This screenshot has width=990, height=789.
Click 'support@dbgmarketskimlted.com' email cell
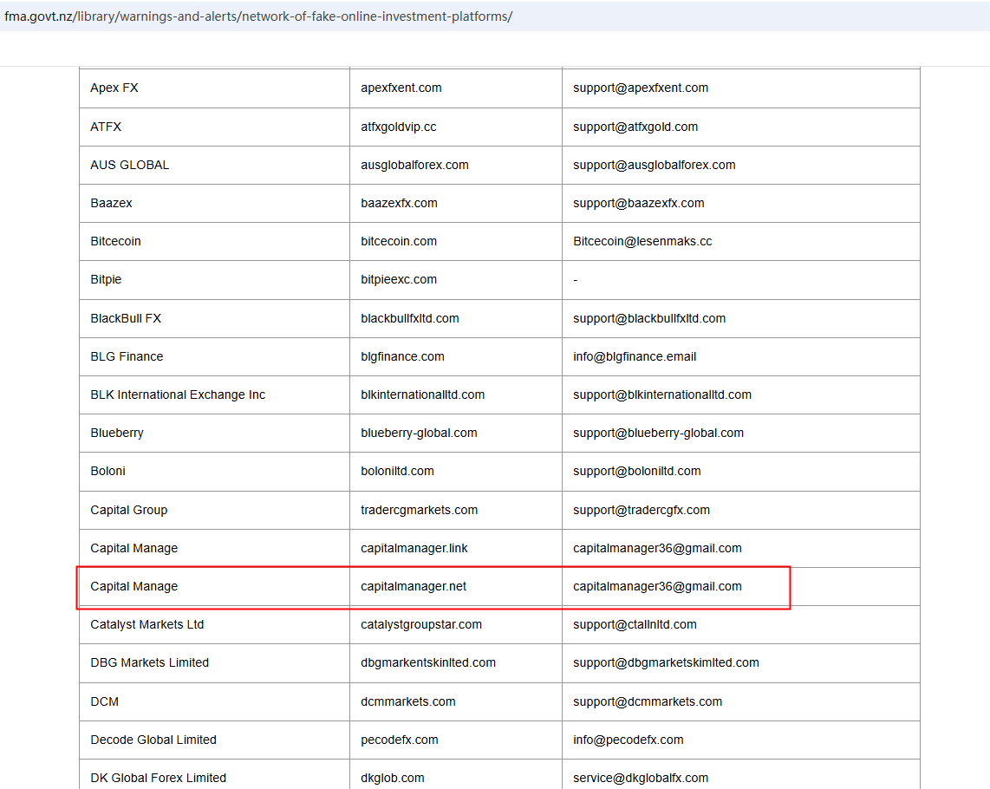click(740, 663)
